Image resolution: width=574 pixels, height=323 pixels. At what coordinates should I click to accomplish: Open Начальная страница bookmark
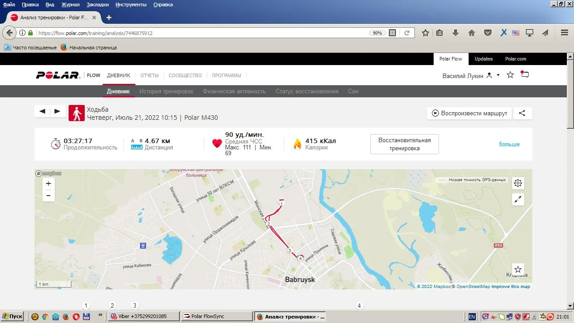(x=89, y=47)
